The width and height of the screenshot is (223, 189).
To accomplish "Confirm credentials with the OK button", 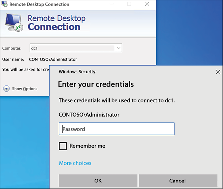I will click(98, 180).
